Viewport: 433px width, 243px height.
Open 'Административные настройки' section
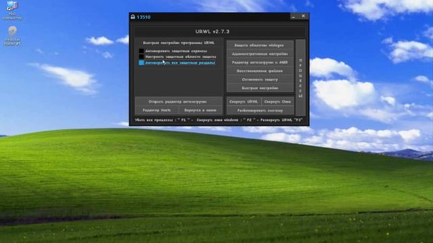point(260,54)
